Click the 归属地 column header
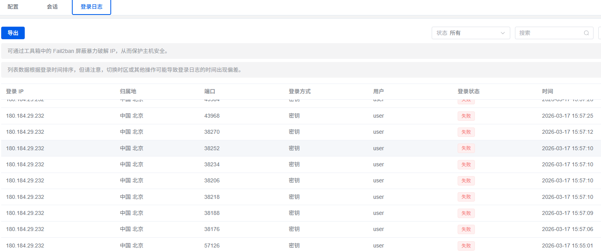The image size is (601, 251). 128,91
